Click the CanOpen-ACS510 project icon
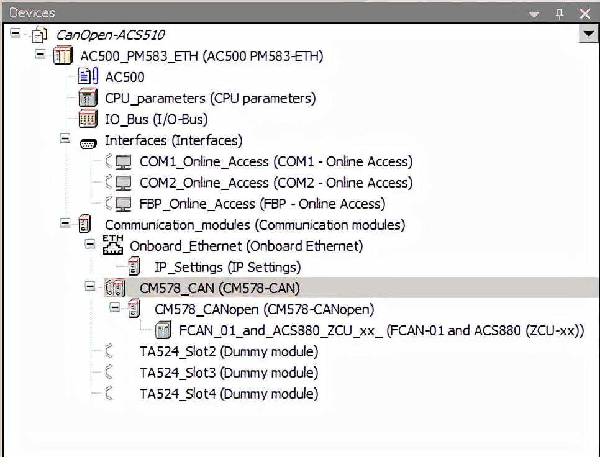 point(38,35)
